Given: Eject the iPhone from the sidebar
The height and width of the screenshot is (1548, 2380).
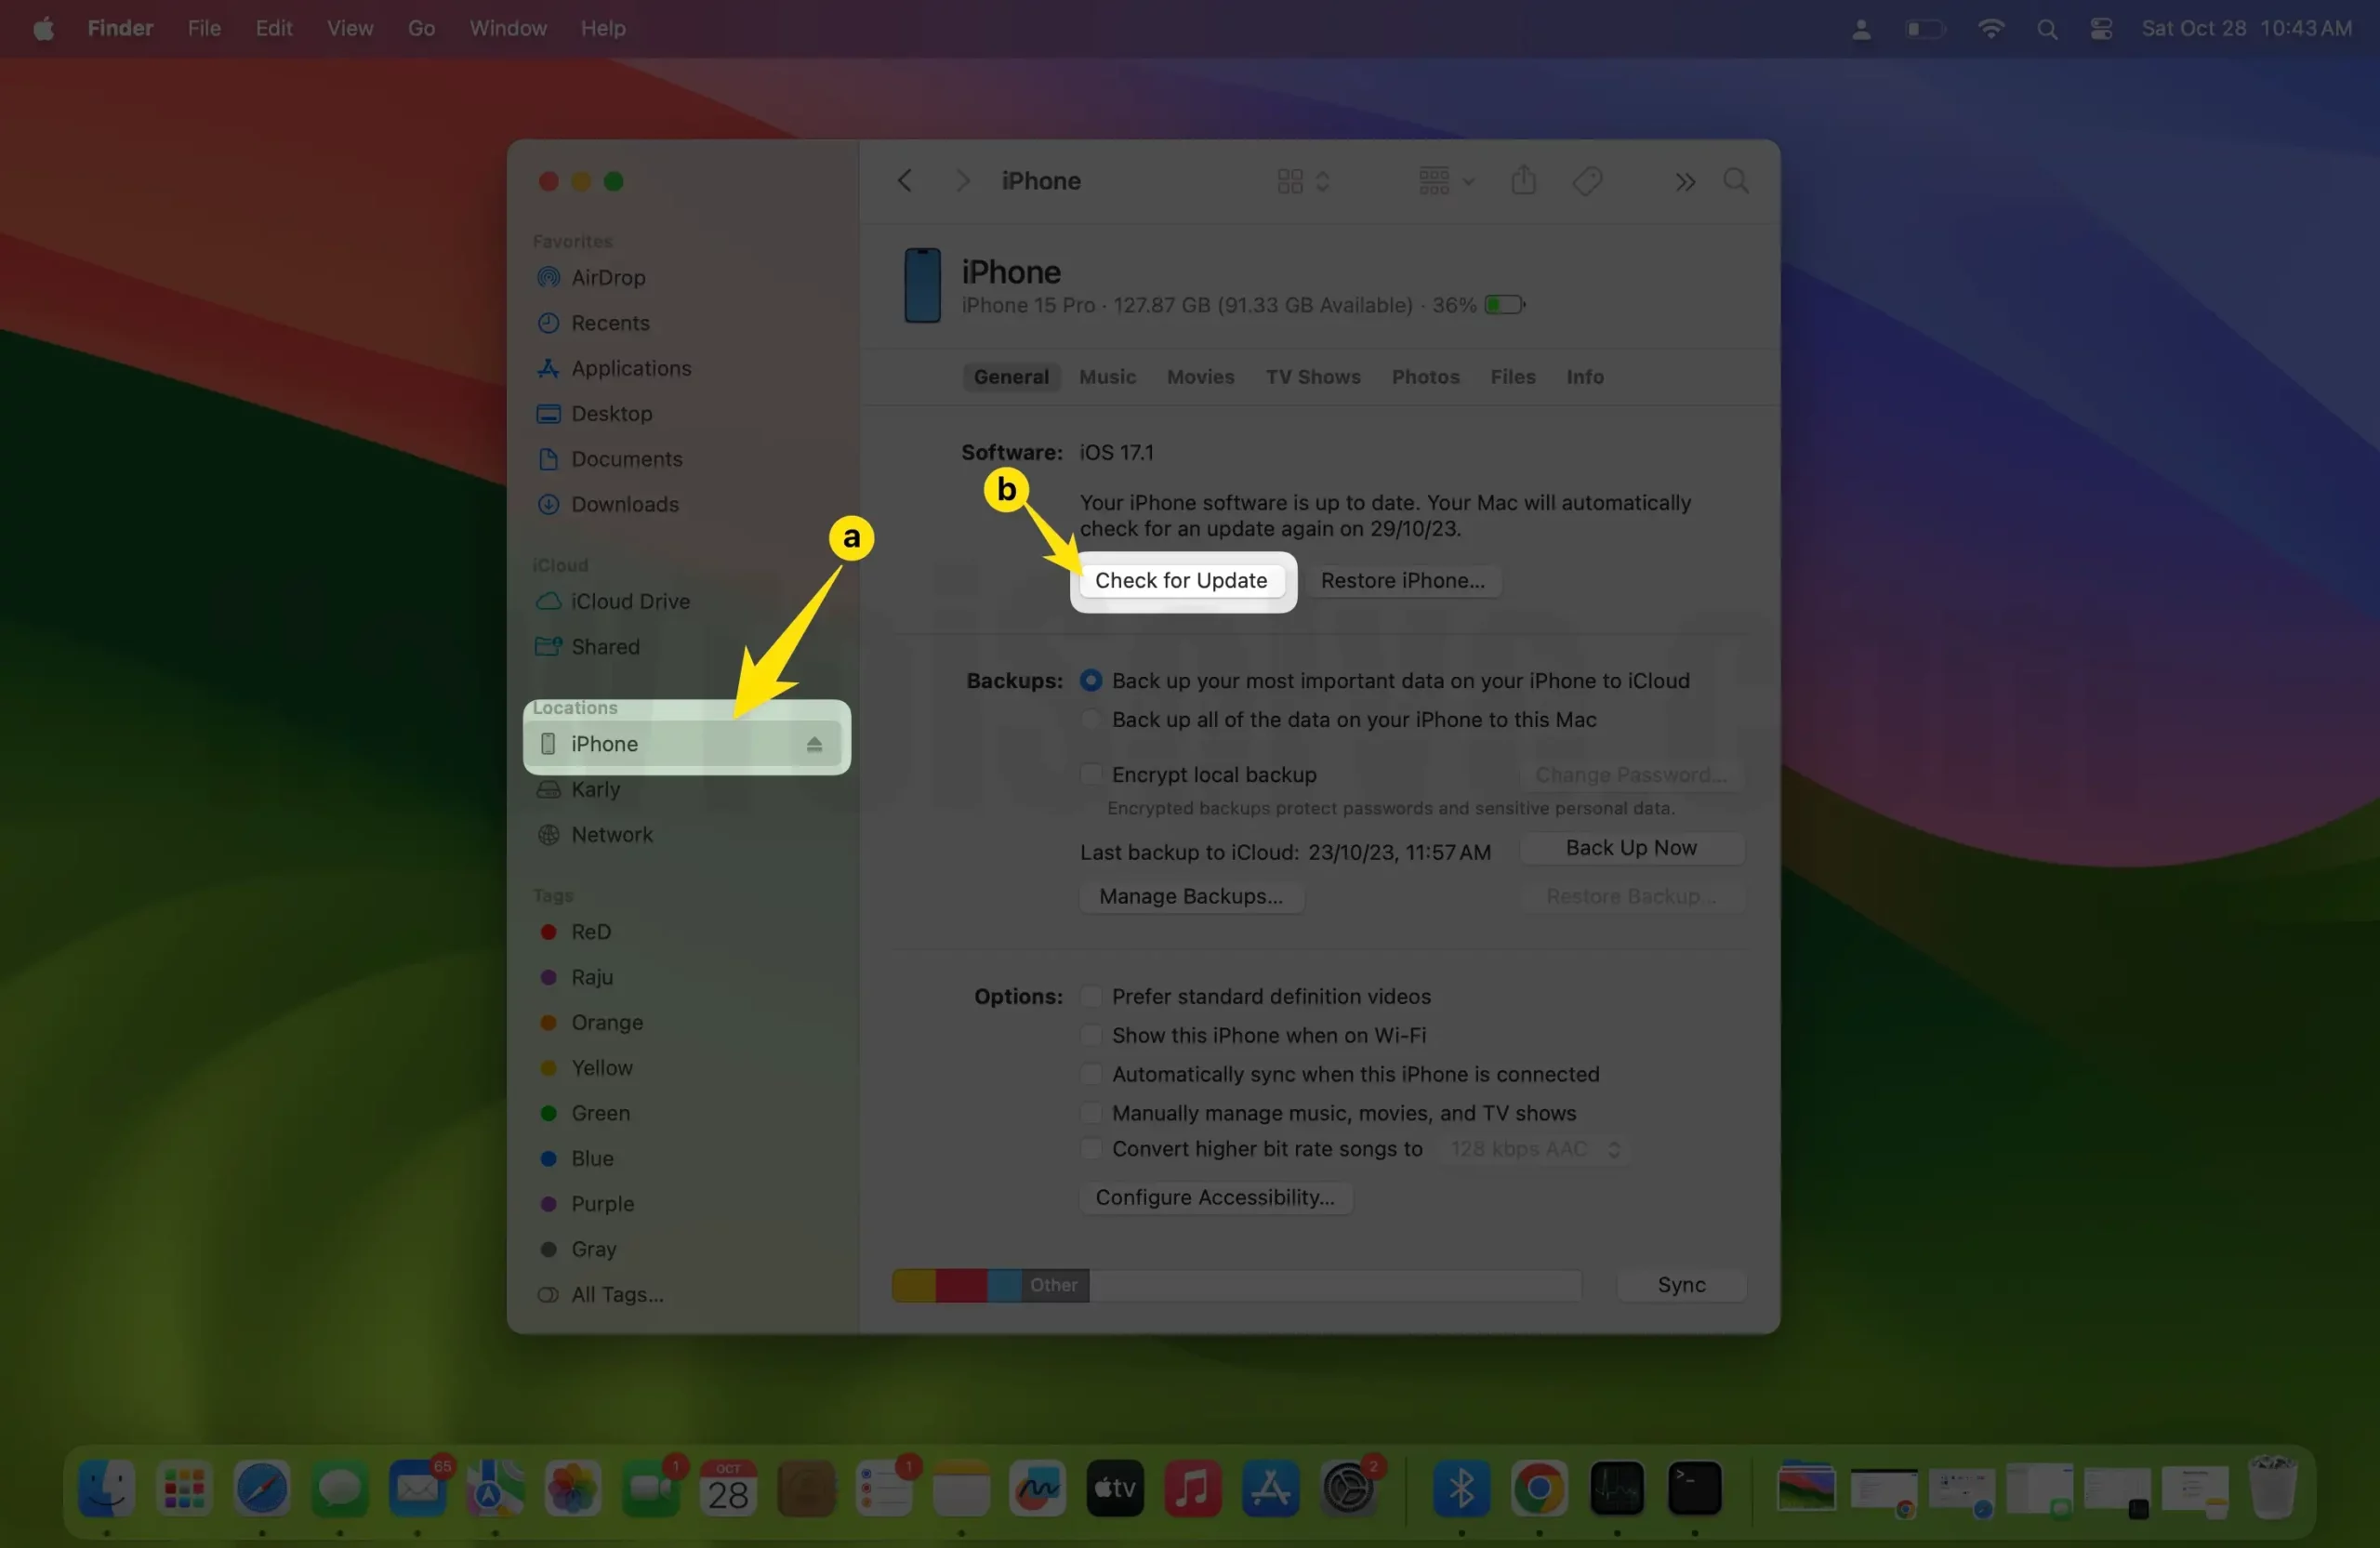Looking at the screenshot, I should click(814, 744).
